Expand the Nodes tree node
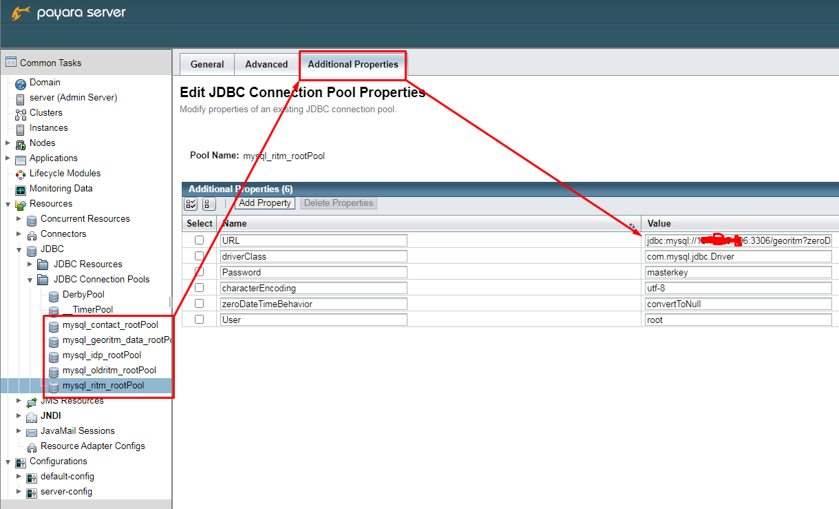This screenshot has width=839, height=509. (x=8, y=143)
